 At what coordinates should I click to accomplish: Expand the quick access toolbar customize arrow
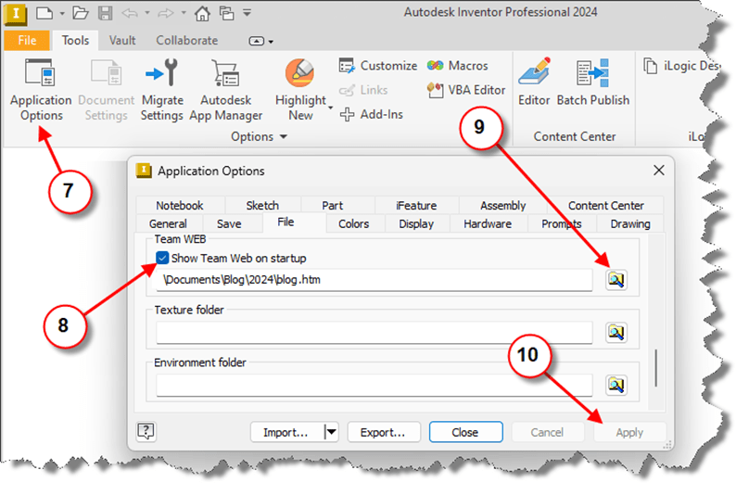247,13
